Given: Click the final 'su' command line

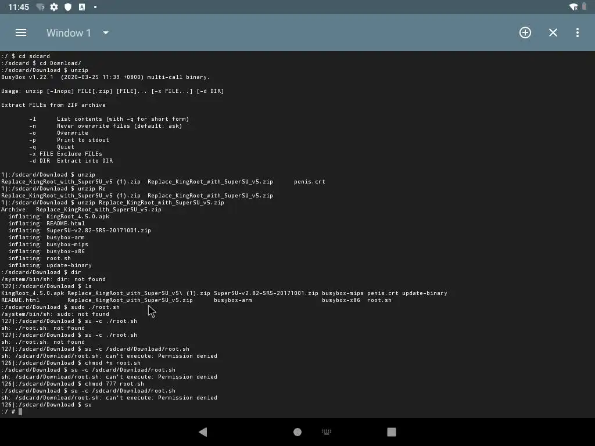Looking at the screenshot, I should [x=46, y=405].
